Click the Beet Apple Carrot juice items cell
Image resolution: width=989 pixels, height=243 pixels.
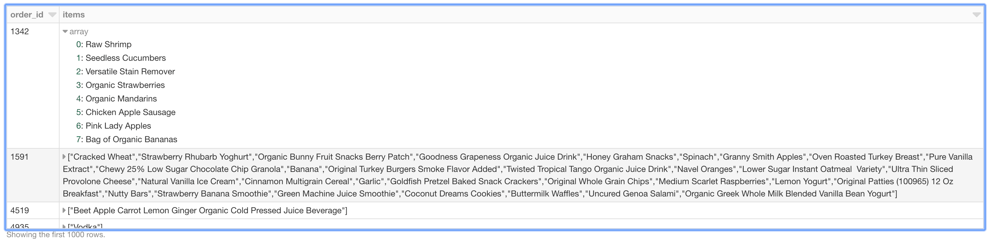coord(207,210)
